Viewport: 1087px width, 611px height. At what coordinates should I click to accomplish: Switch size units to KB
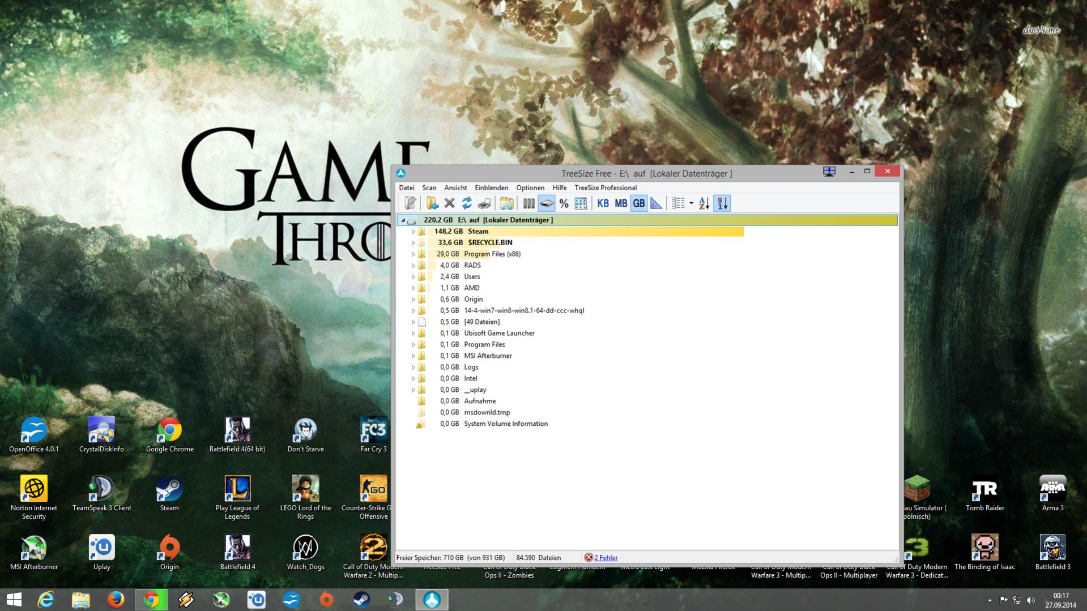[x=603, y=203]
